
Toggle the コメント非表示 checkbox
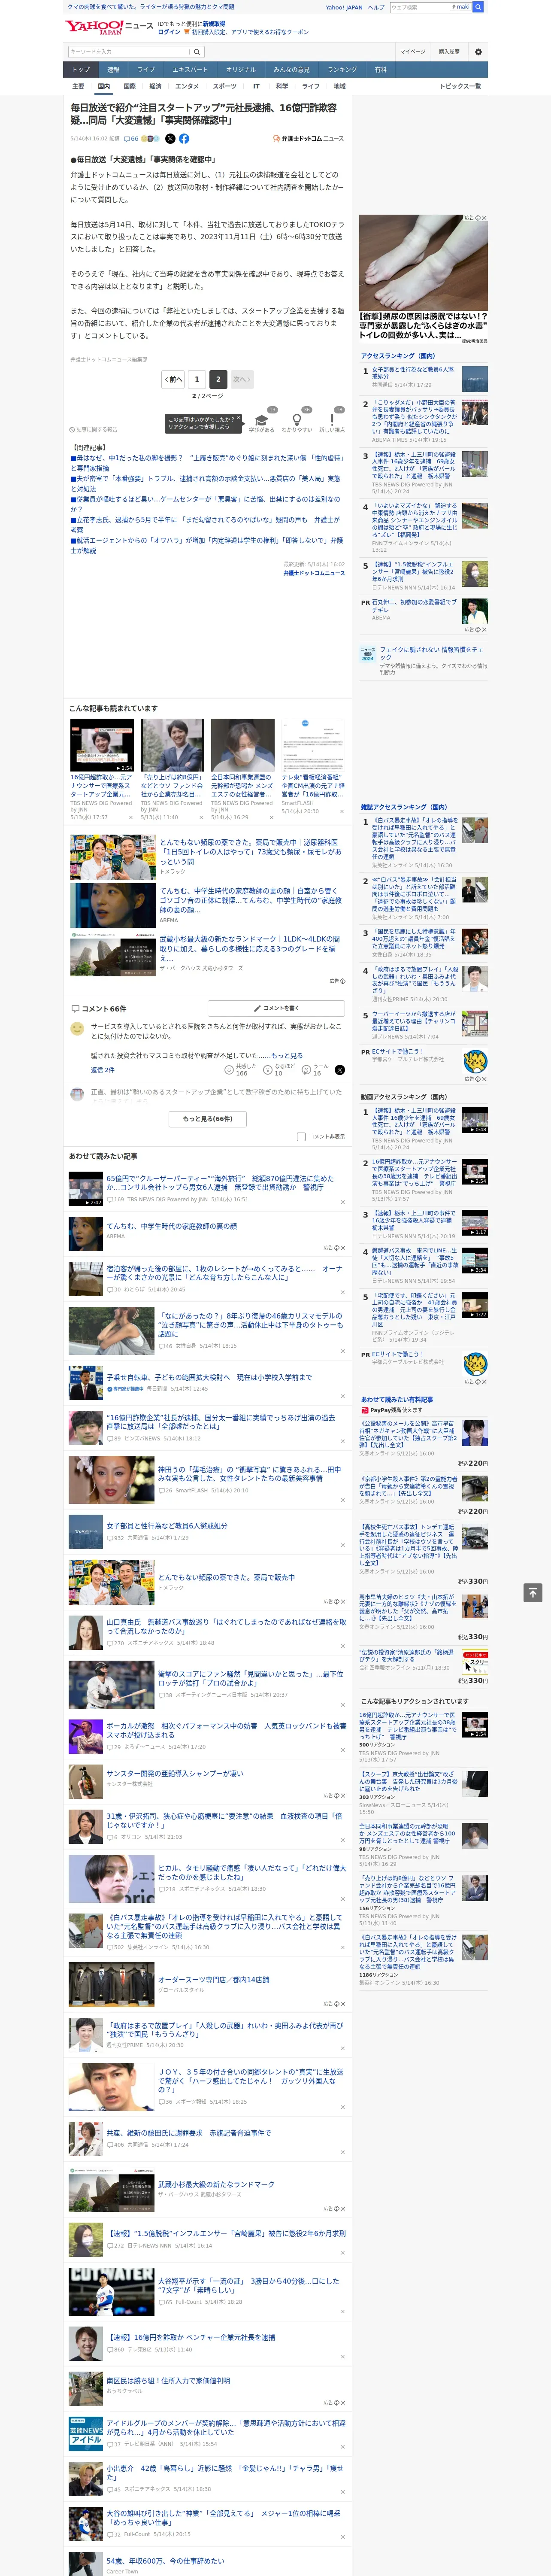301,1137
